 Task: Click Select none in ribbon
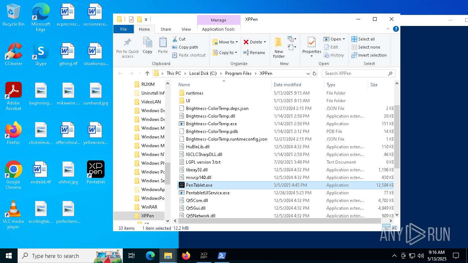pyautogui.click(x=366, y=47)
